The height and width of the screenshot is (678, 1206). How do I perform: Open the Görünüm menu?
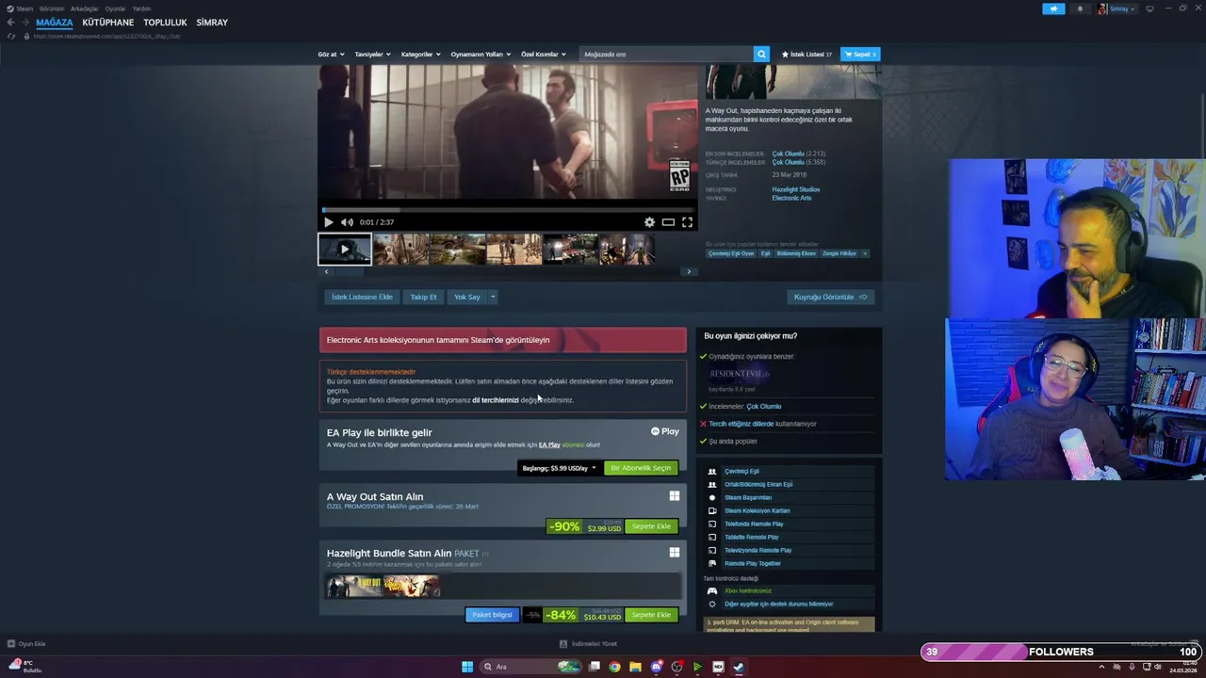pyautogui.click(x=52, y=8)
